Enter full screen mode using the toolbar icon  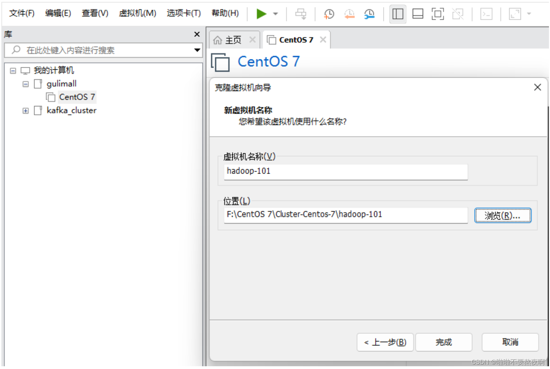tap(438, 14)
